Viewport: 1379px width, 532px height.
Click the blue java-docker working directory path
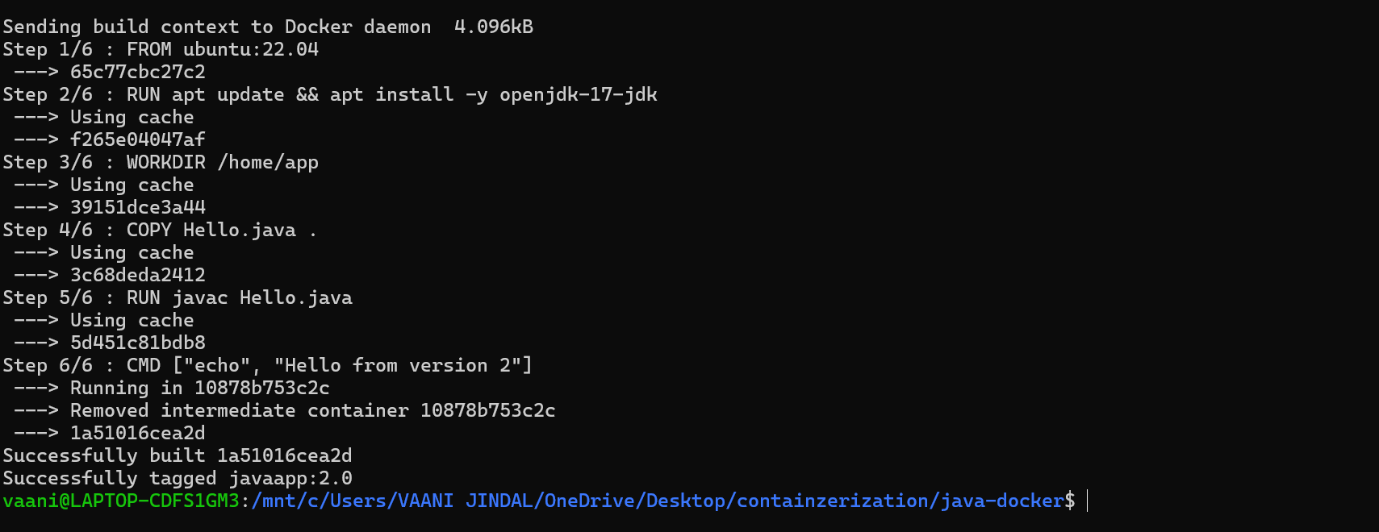coord(662,501)
